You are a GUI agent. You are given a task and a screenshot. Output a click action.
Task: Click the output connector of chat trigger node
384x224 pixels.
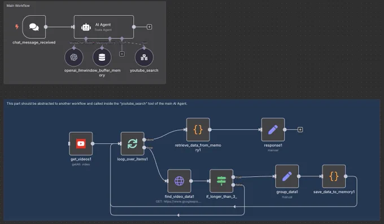(46, 27)
